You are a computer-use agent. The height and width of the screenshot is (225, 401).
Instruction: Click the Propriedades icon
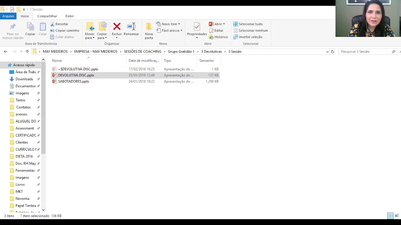click(x=197, y=27)
